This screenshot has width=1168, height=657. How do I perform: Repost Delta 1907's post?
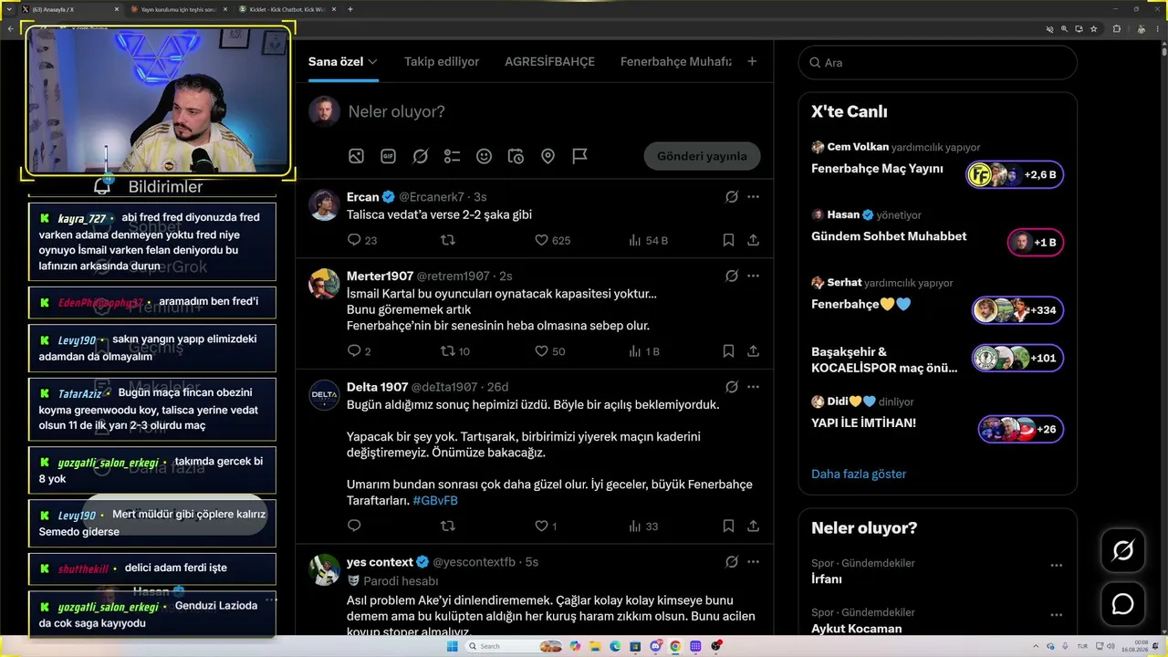tap(448, 526)
